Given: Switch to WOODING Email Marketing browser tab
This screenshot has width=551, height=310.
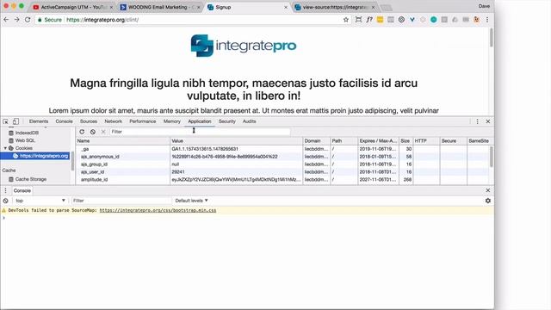Looking at the screenshot, I should tap(159, 7).
